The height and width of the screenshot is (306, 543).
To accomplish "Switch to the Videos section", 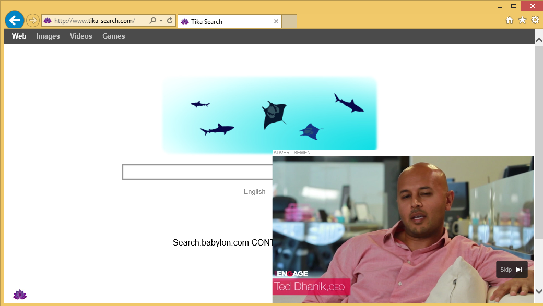I will (81, 36).
